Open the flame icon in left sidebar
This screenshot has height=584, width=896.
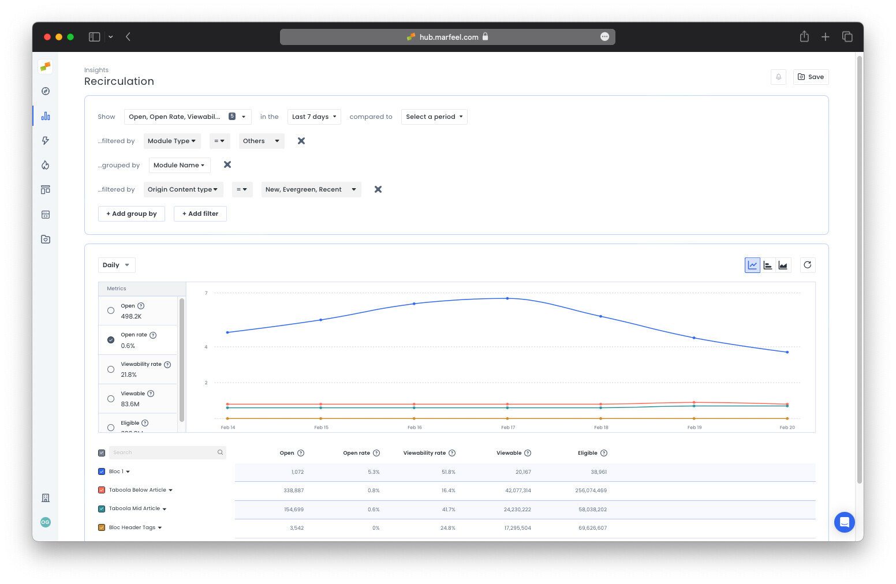(x=46, y=165)
